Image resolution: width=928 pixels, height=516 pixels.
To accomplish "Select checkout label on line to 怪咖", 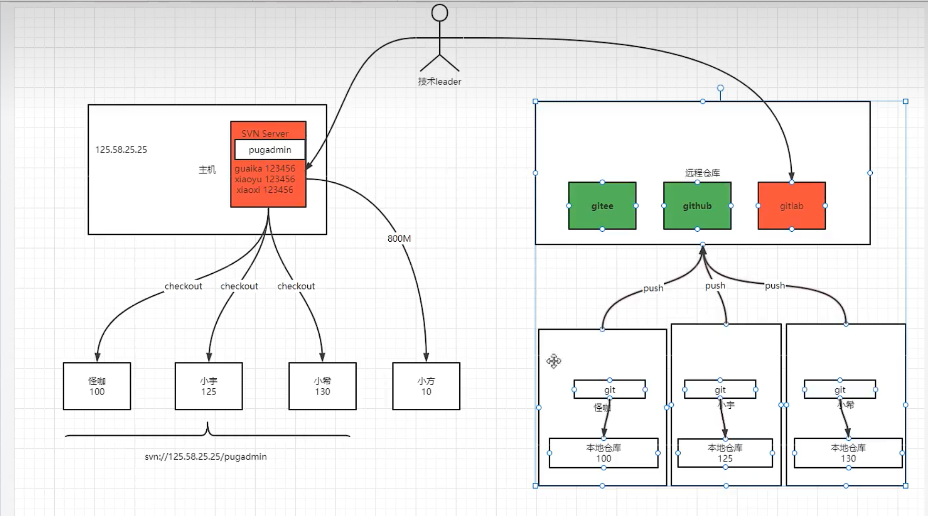I will (183, 286).
